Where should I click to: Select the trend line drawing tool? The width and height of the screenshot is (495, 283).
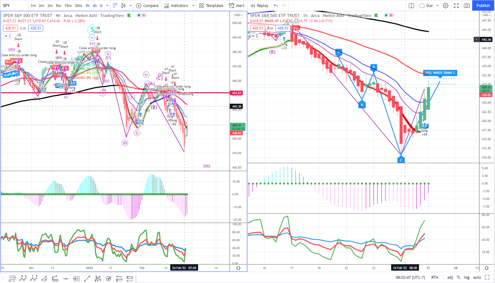point(87,278)
